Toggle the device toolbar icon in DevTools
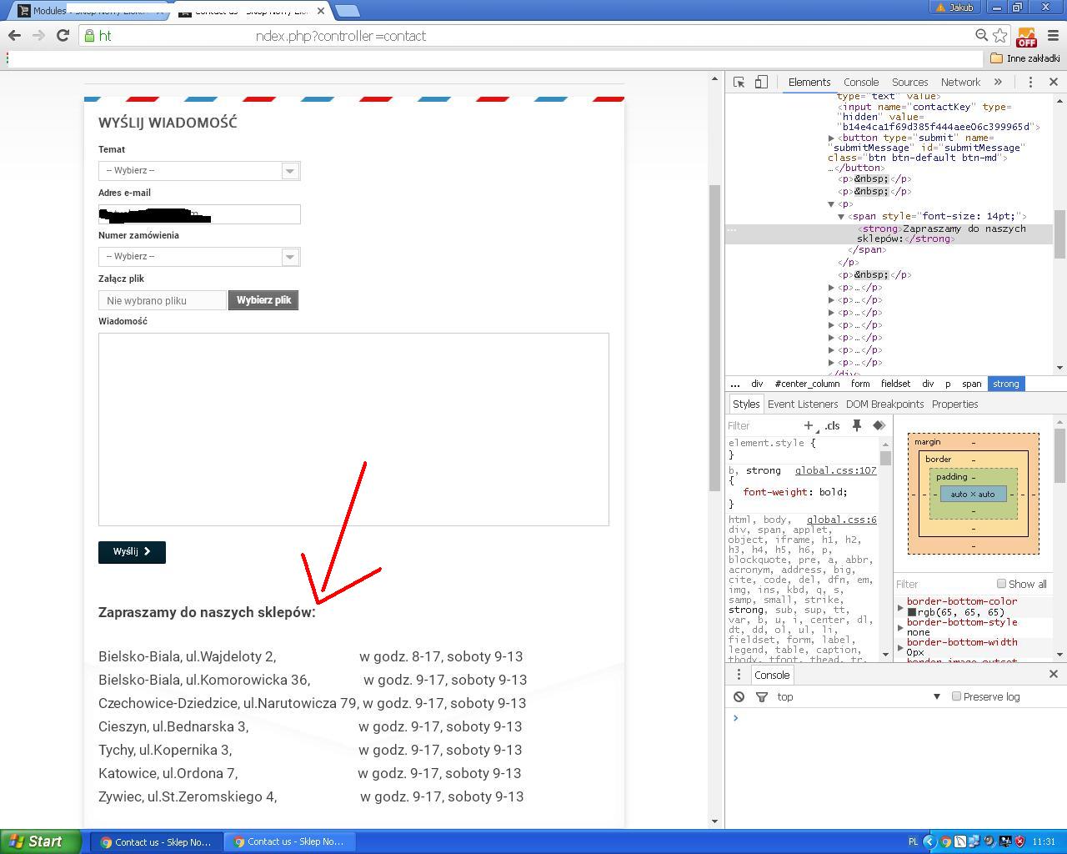This screenshot has height=854, width=1067. click(761, 82)
